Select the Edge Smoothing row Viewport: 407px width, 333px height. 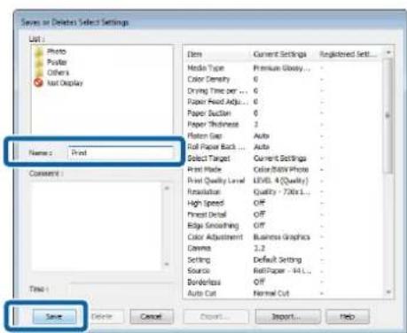tap(284, 226)
